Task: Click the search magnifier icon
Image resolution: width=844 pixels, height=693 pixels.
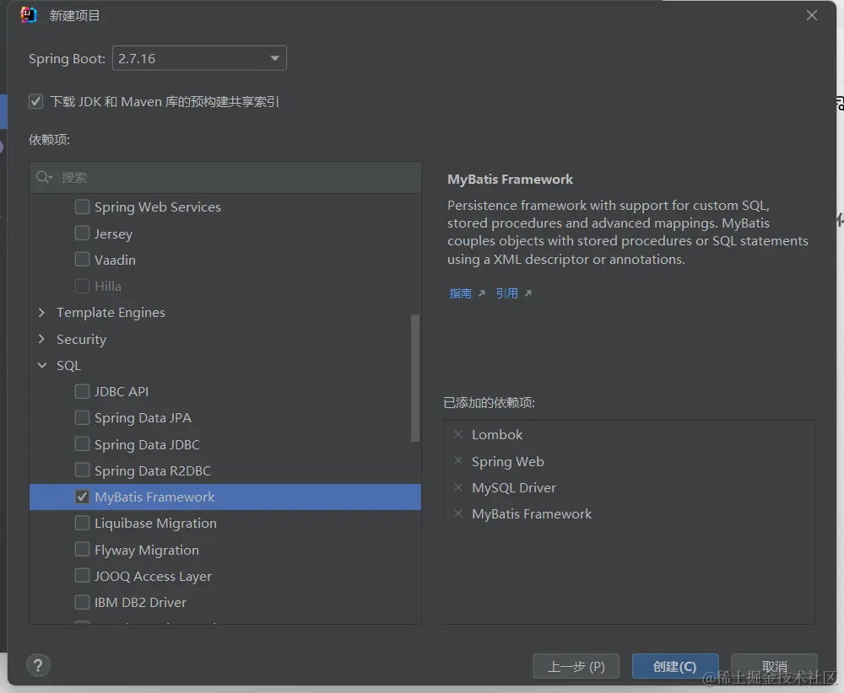Action: pyautogui.click(x=44, y=177)
